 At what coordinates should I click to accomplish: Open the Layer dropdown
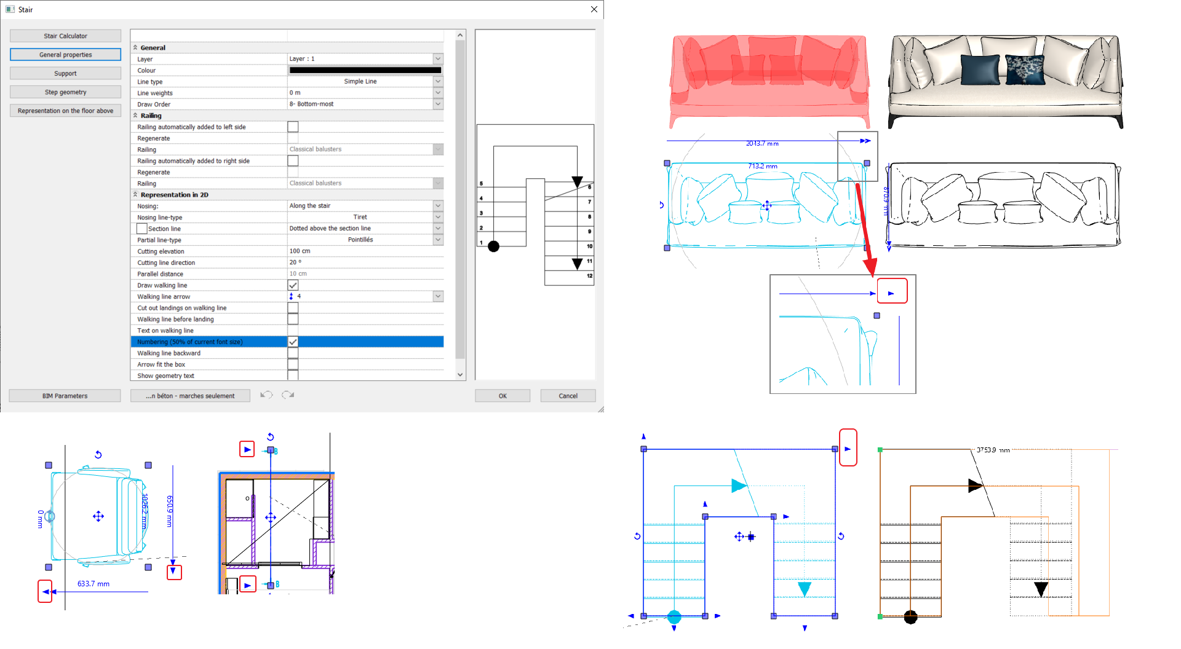pos(437,58)
